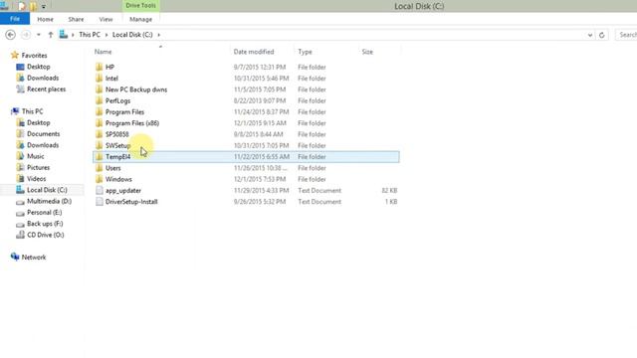
Task: Select the HP folder icon
Action: [x=100, y=67]
